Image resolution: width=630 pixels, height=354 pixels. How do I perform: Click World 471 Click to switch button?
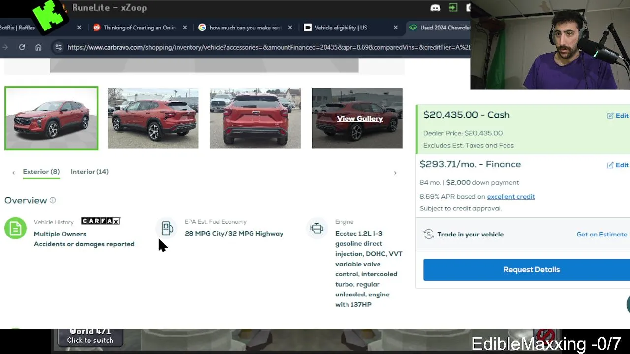click(90, 336)
